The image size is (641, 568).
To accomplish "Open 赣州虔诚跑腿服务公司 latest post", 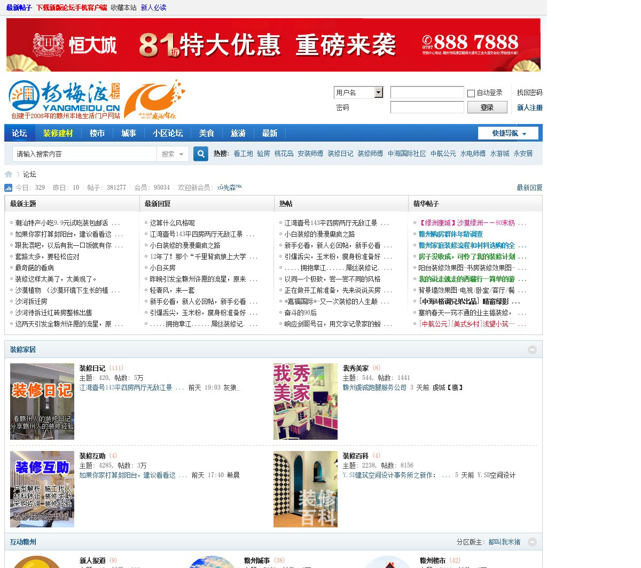I will pyautogui.click(x=374, y=387).
